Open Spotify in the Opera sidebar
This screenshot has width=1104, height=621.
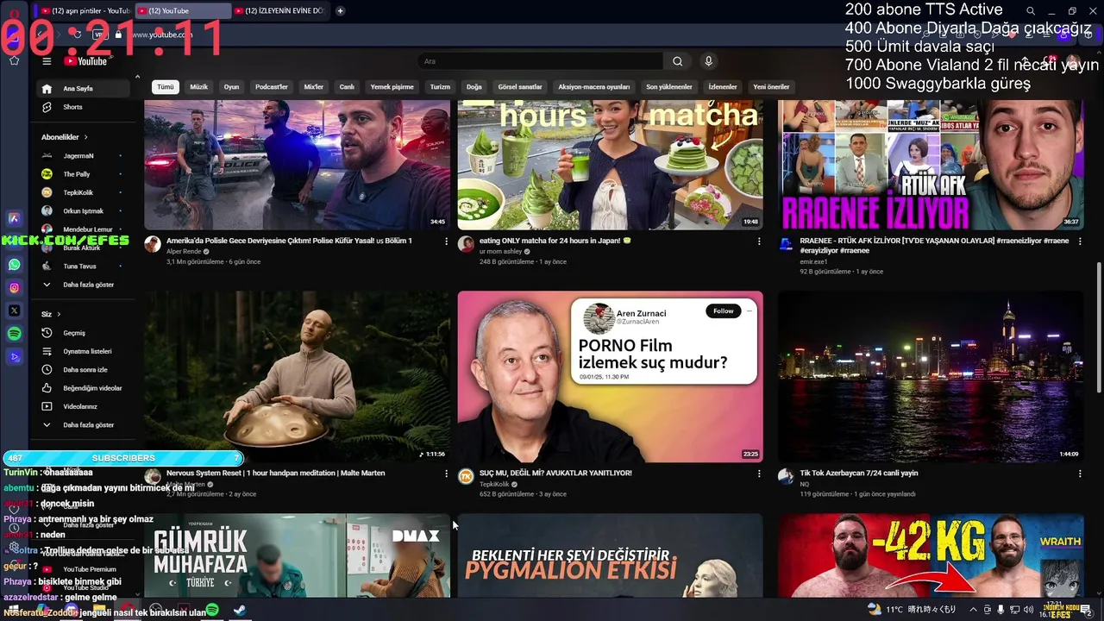tap(14, 333)
